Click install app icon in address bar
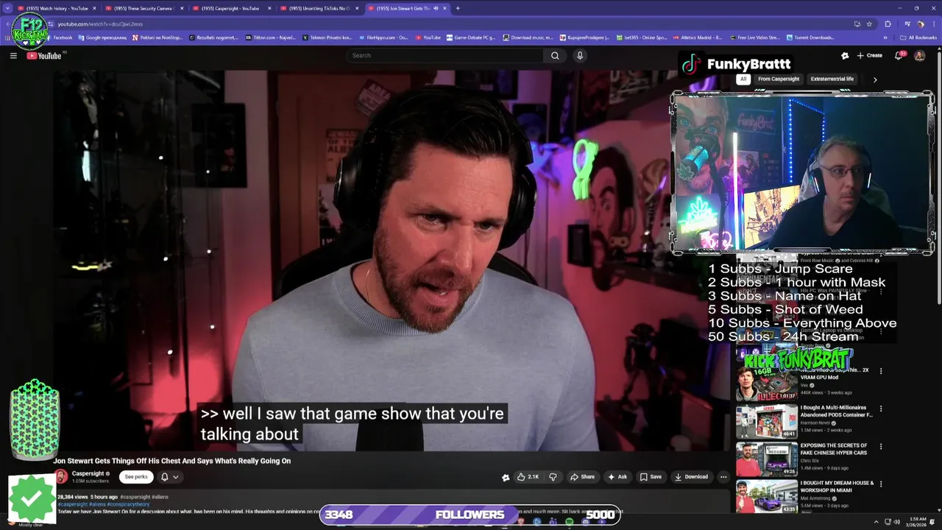 857,24
